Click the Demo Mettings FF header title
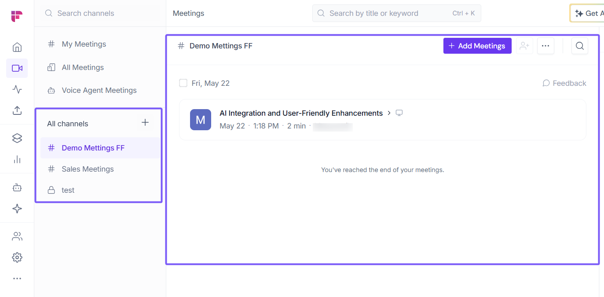 click(x=221, y=46)
